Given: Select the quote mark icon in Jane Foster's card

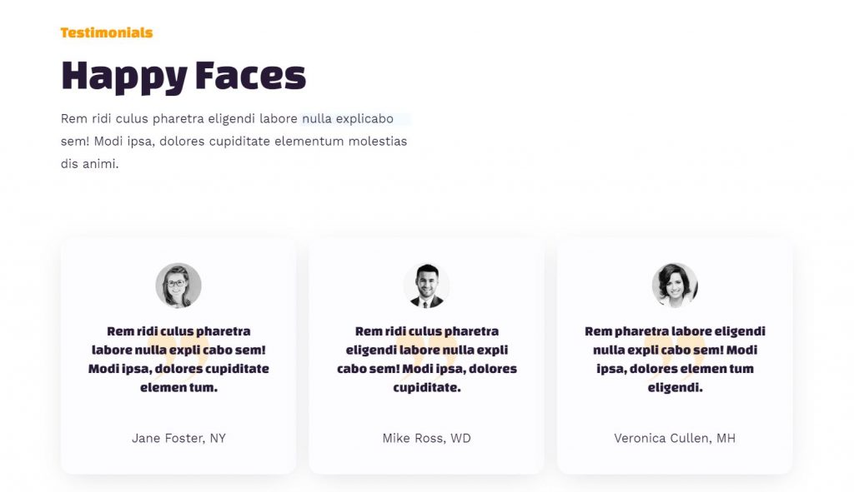Looking at the screenshot, I should pos(178,358).
